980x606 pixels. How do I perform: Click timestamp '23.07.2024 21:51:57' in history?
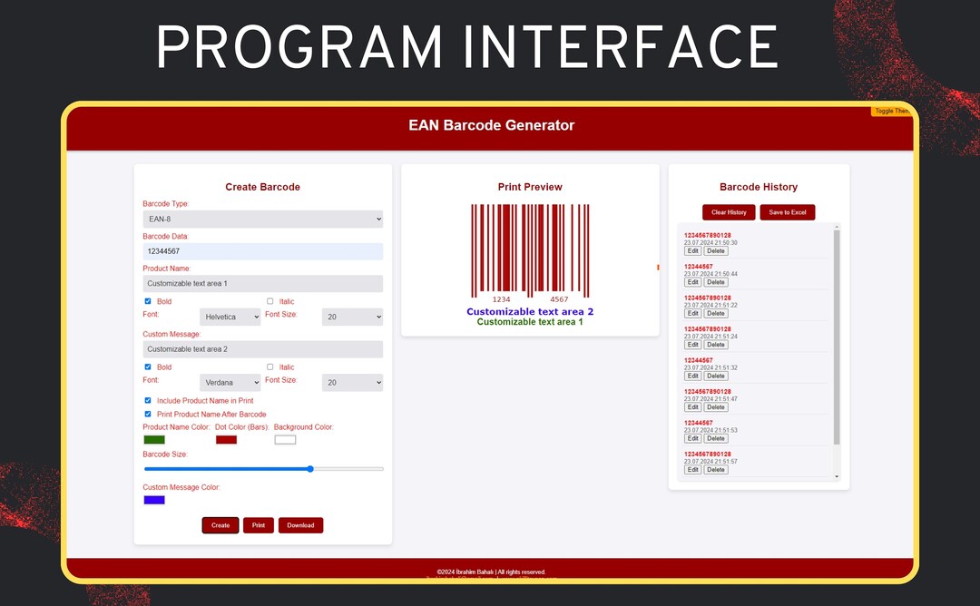710,462
